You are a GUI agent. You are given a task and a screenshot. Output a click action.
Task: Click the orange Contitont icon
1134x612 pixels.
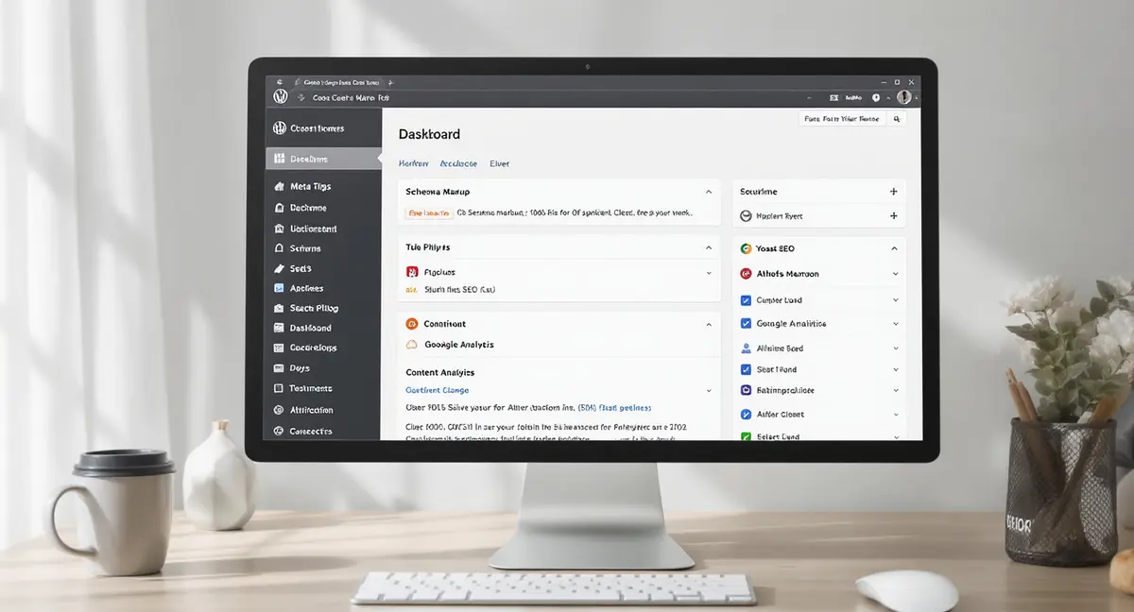pos(412,323)
